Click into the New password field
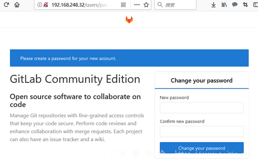The height and width of the screenshot is (162, 258). click(x=202, y=107)
